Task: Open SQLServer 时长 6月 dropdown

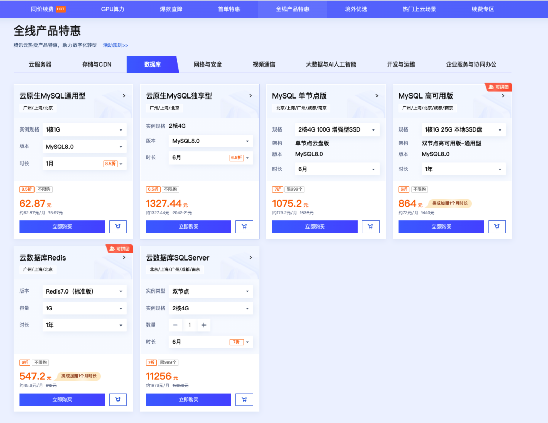Action: pyautogui.click(x=211, y=342)
